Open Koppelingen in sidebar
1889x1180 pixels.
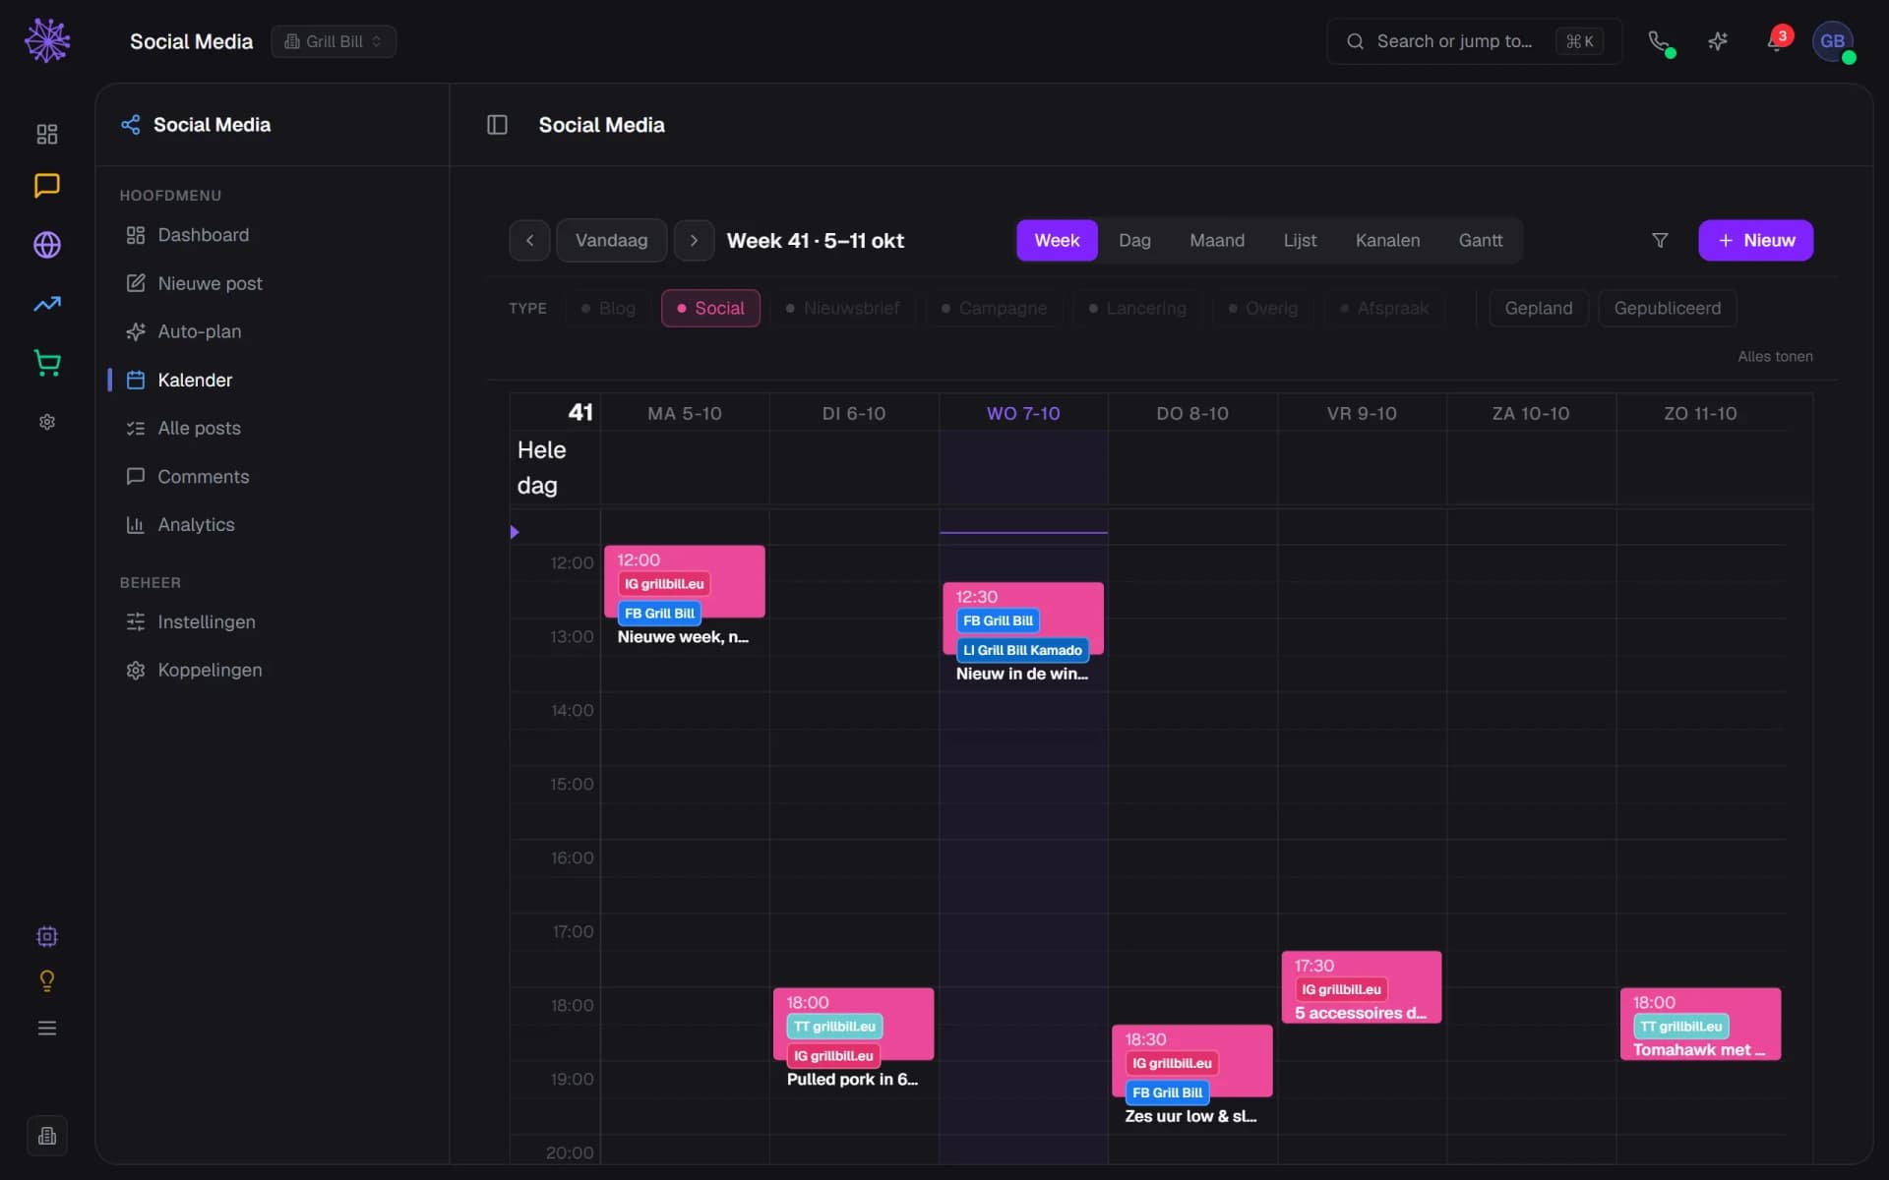coord(273,670)
